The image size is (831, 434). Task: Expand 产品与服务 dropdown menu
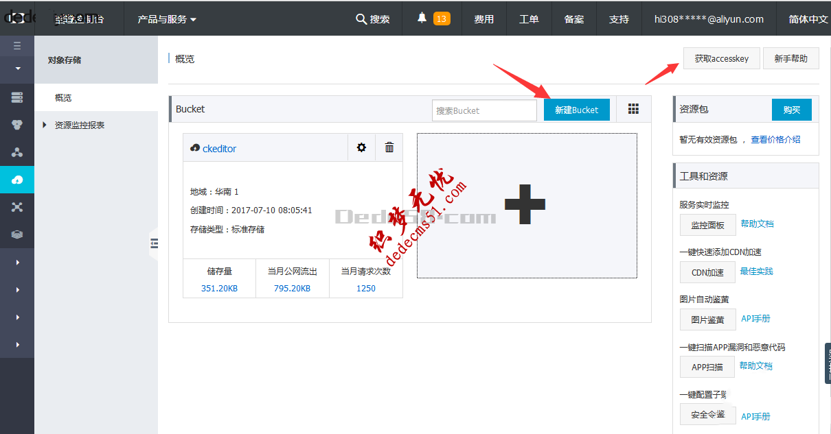pyautogui.click(x=167, y=19)
